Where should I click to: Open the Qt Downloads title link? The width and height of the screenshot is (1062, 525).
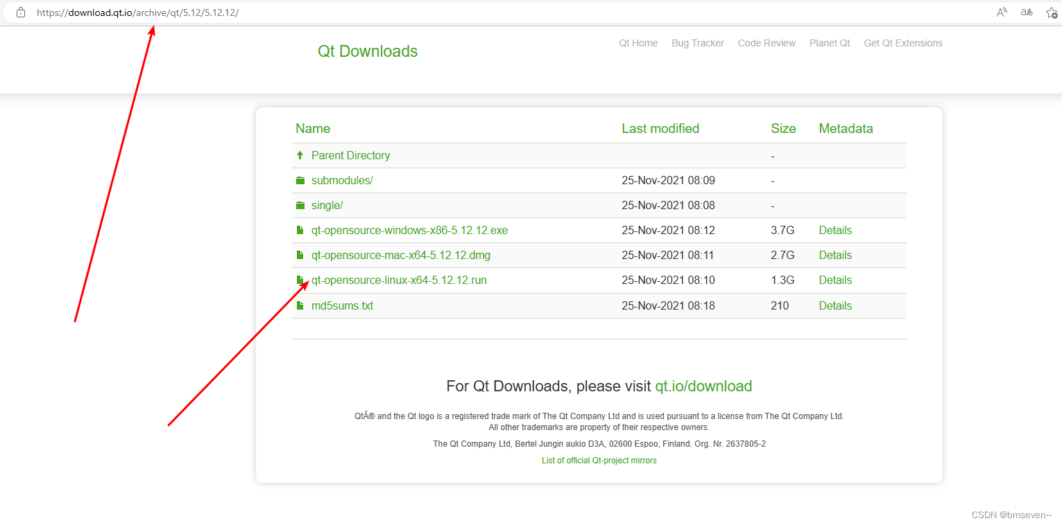(x=368, y=51)
